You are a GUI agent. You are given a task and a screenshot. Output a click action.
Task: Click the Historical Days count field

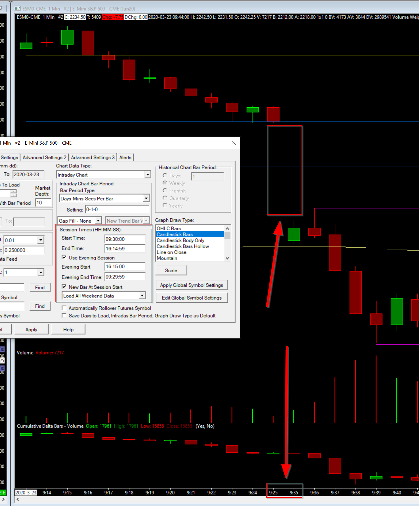coord(208,176)
